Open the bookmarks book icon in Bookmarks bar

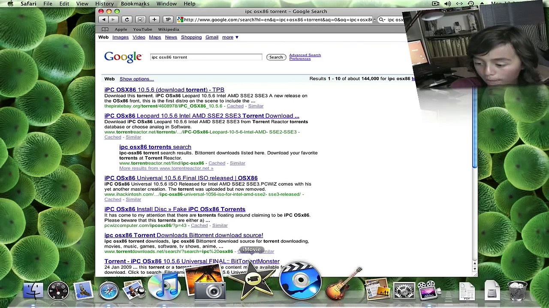pos(105,30)
